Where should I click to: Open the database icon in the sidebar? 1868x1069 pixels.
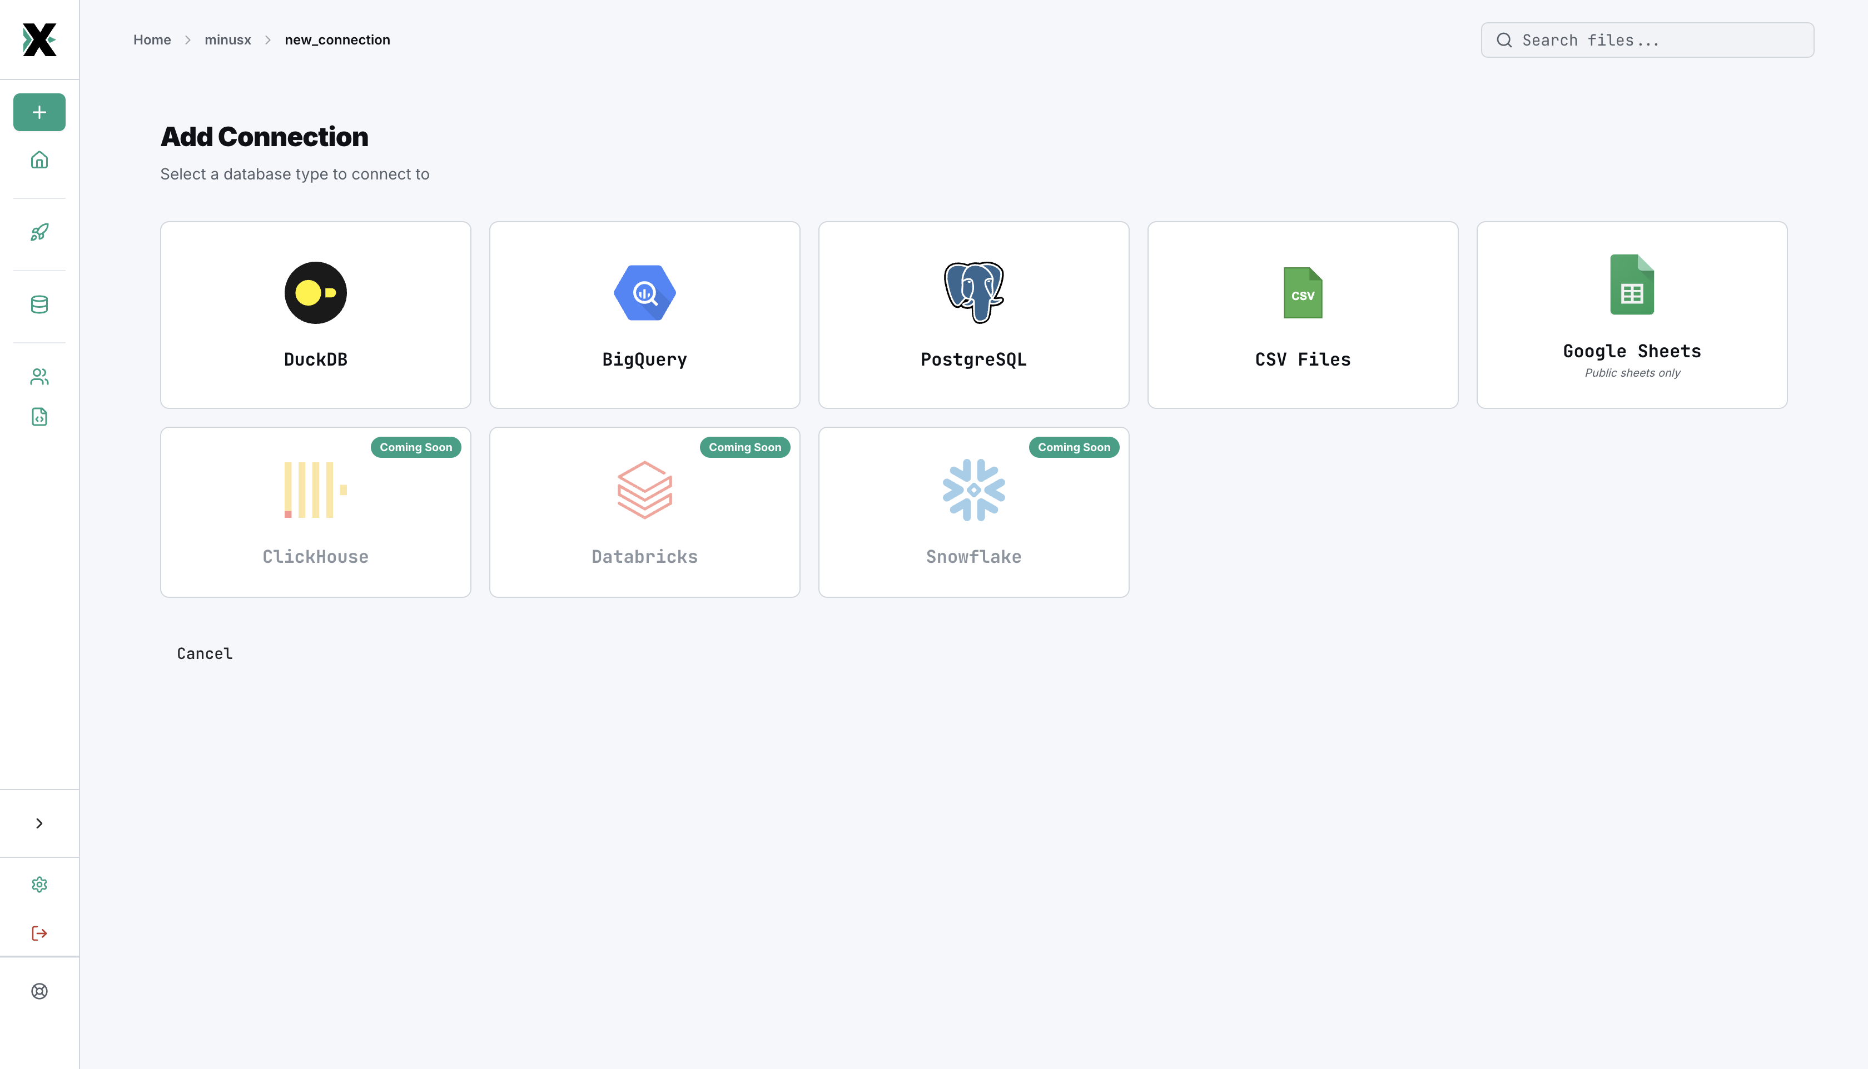click(x=39, y=304)
